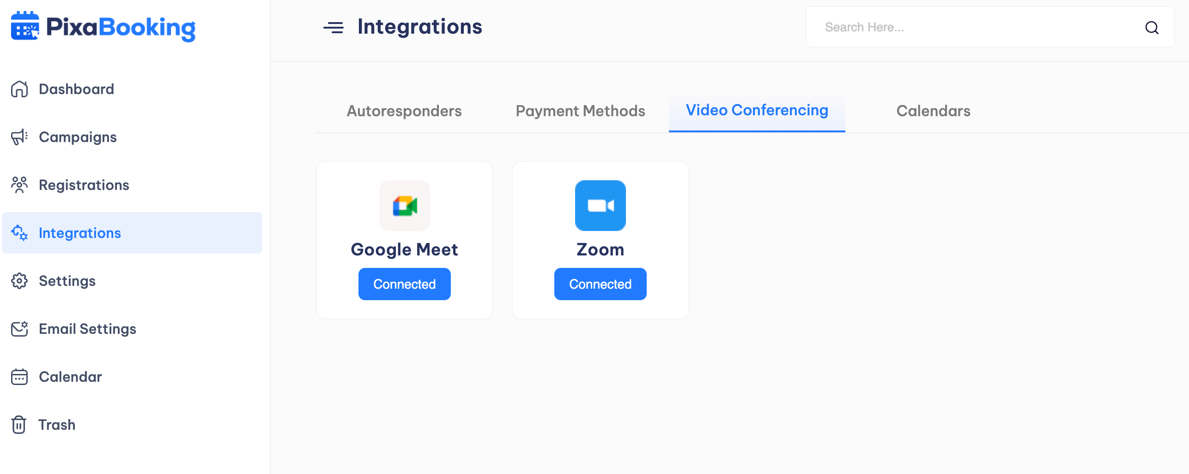Toggle the sidebar hamburger menu icon
Viewport: 1189px width, 474px height.
click(x=334, y=28)
